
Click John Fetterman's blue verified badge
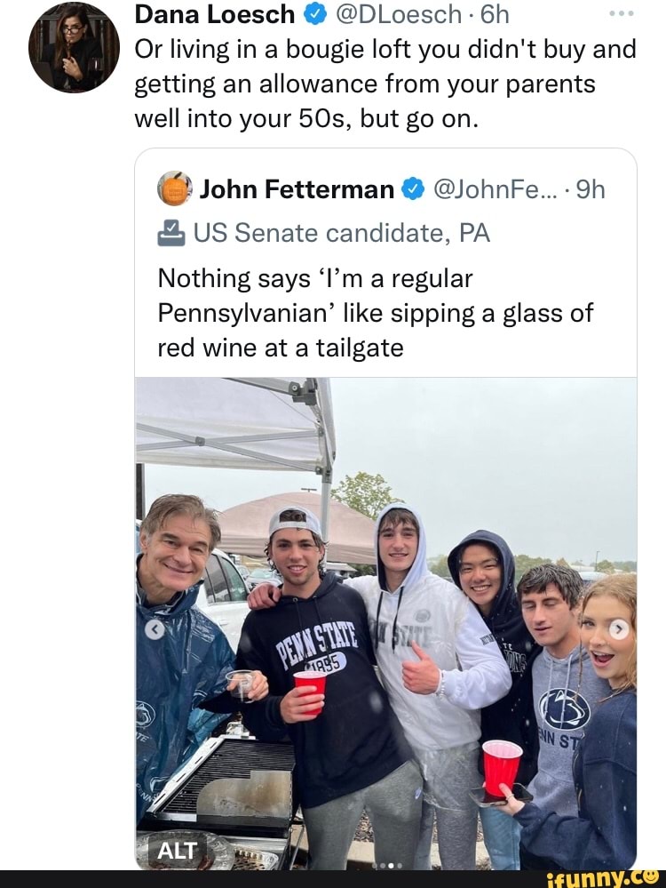click(x=412, y=189)
